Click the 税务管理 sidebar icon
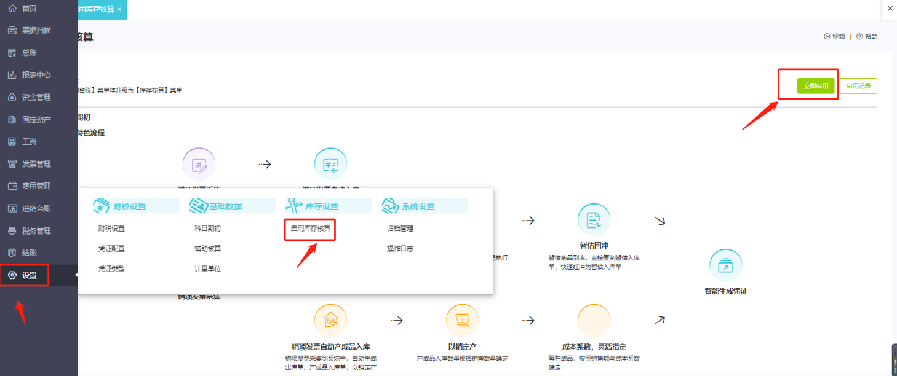The width and height of the screenshot is (897, 376). [x=12, y=231]
